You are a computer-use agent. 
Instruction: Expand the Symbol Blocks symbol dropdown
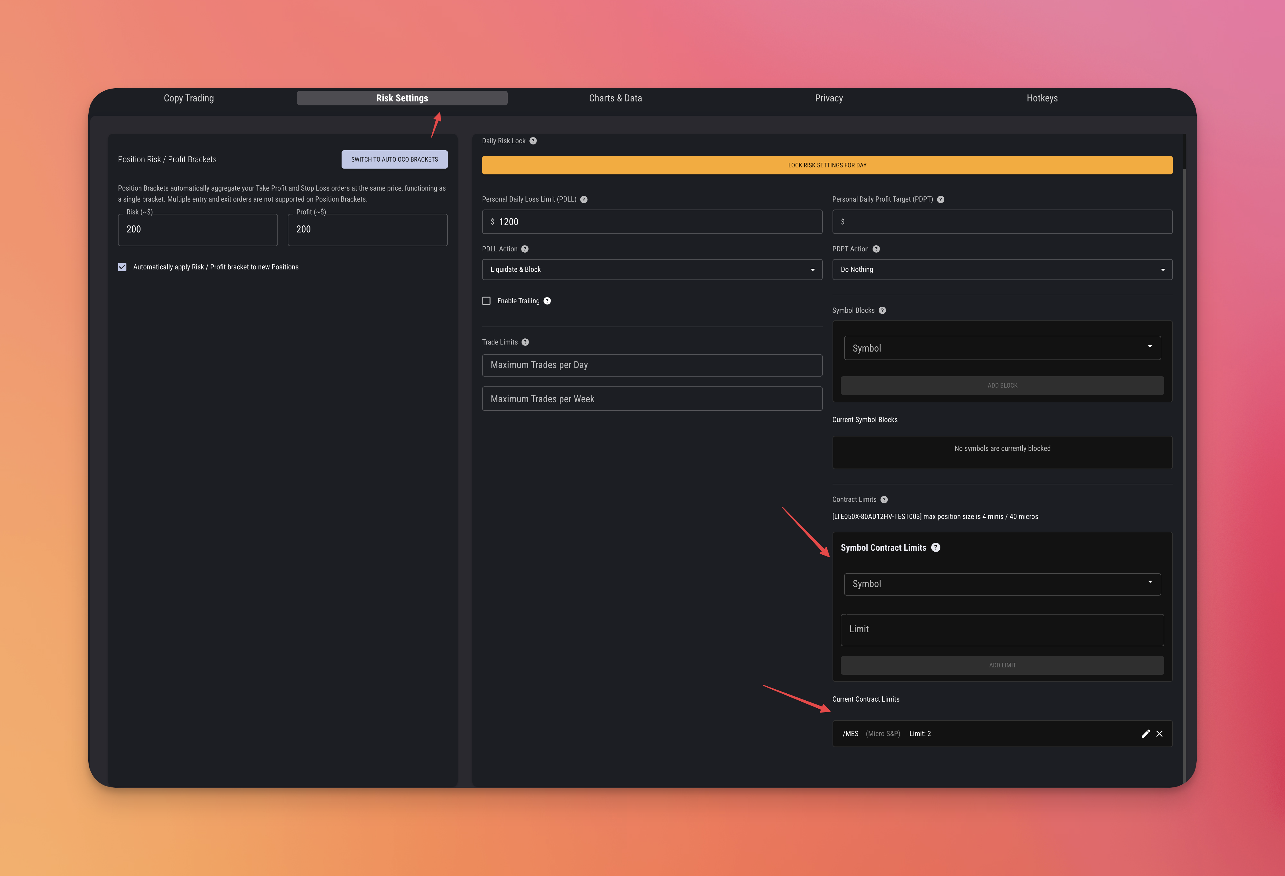(1002, 348)
